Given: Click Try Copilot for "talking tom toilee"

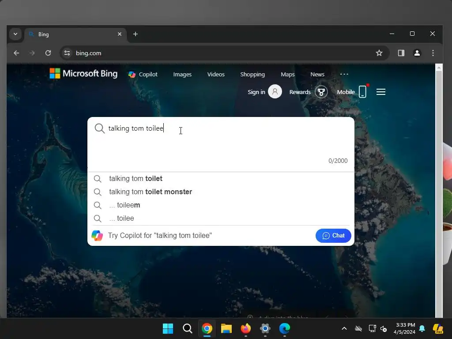Looking at the screenshot, I should 160,236.
